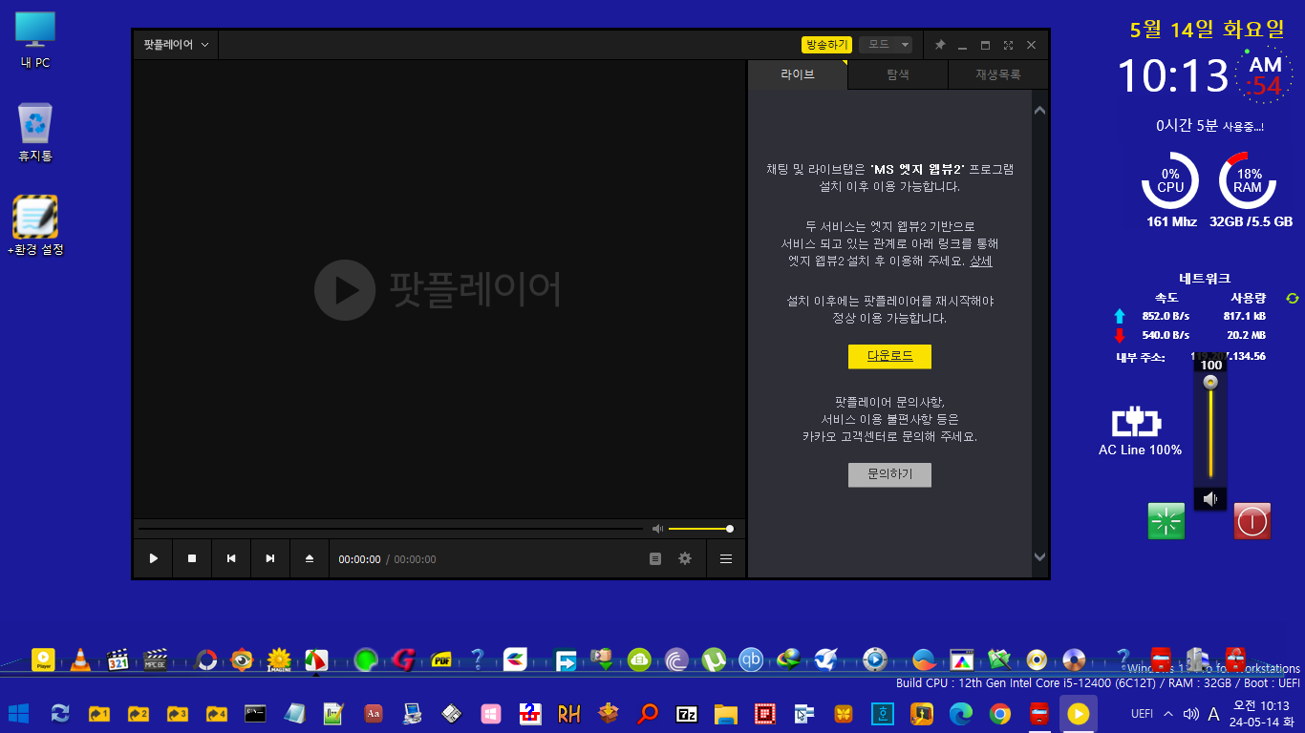Screen dimensions: 1305x733
Task: Open folder shortcut 4 on taskbar
Action: (216, 713)
